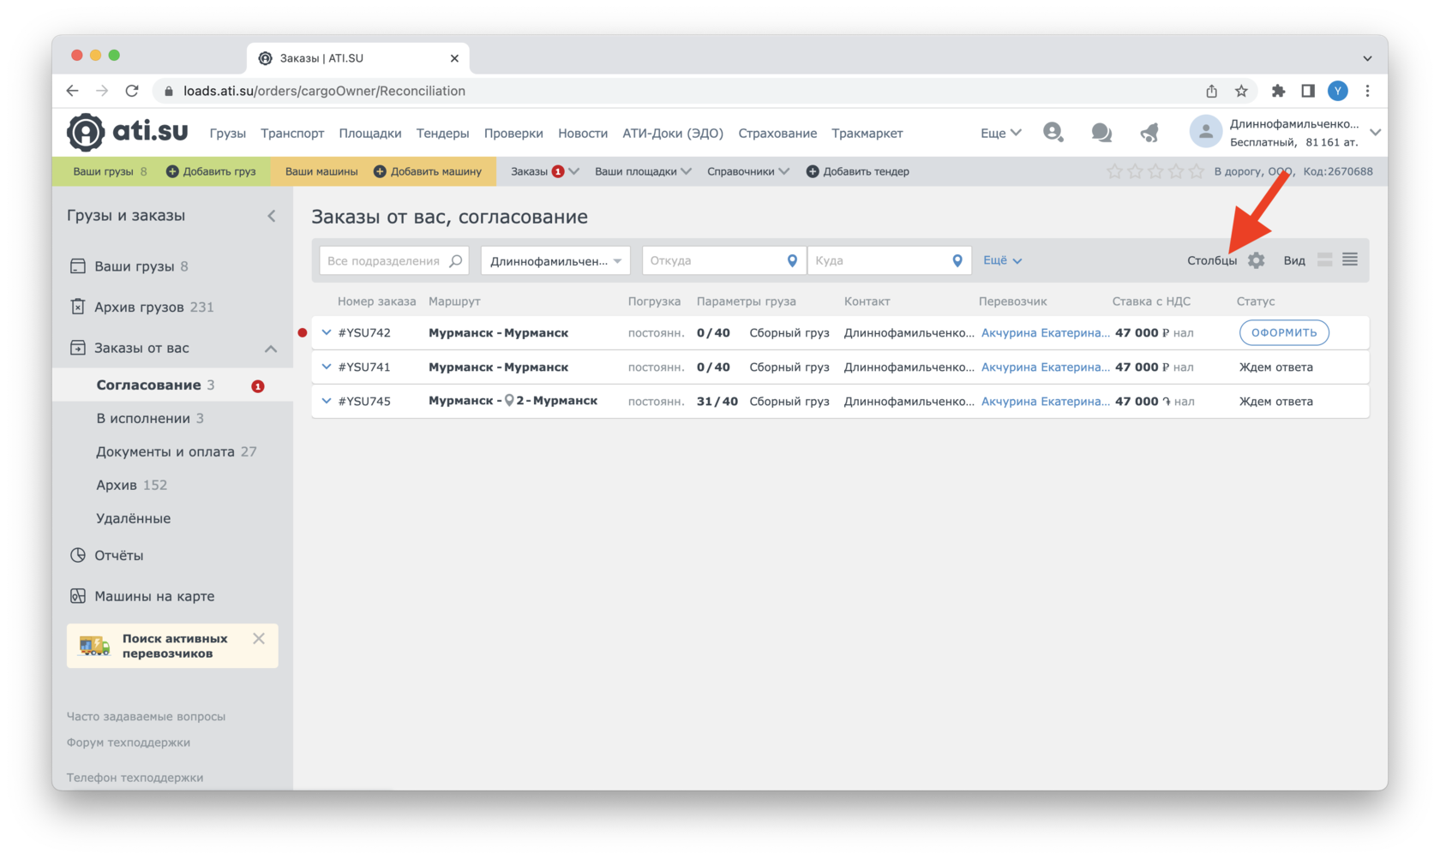Open the Транспорт menu
The width and height of the screenshot is (1440, 859).
(292, 134)
